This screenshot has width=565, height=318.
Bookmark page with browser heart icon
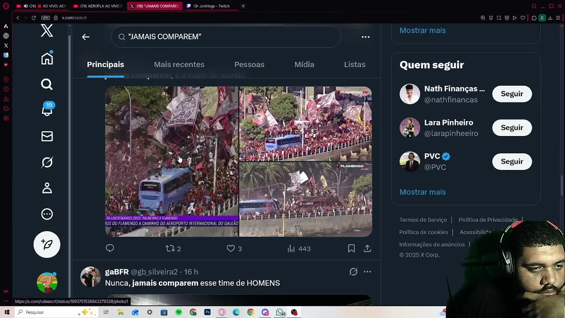(523, 18)
